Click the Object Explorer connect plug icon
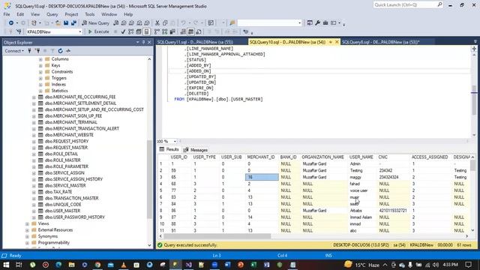 (29, 51)
